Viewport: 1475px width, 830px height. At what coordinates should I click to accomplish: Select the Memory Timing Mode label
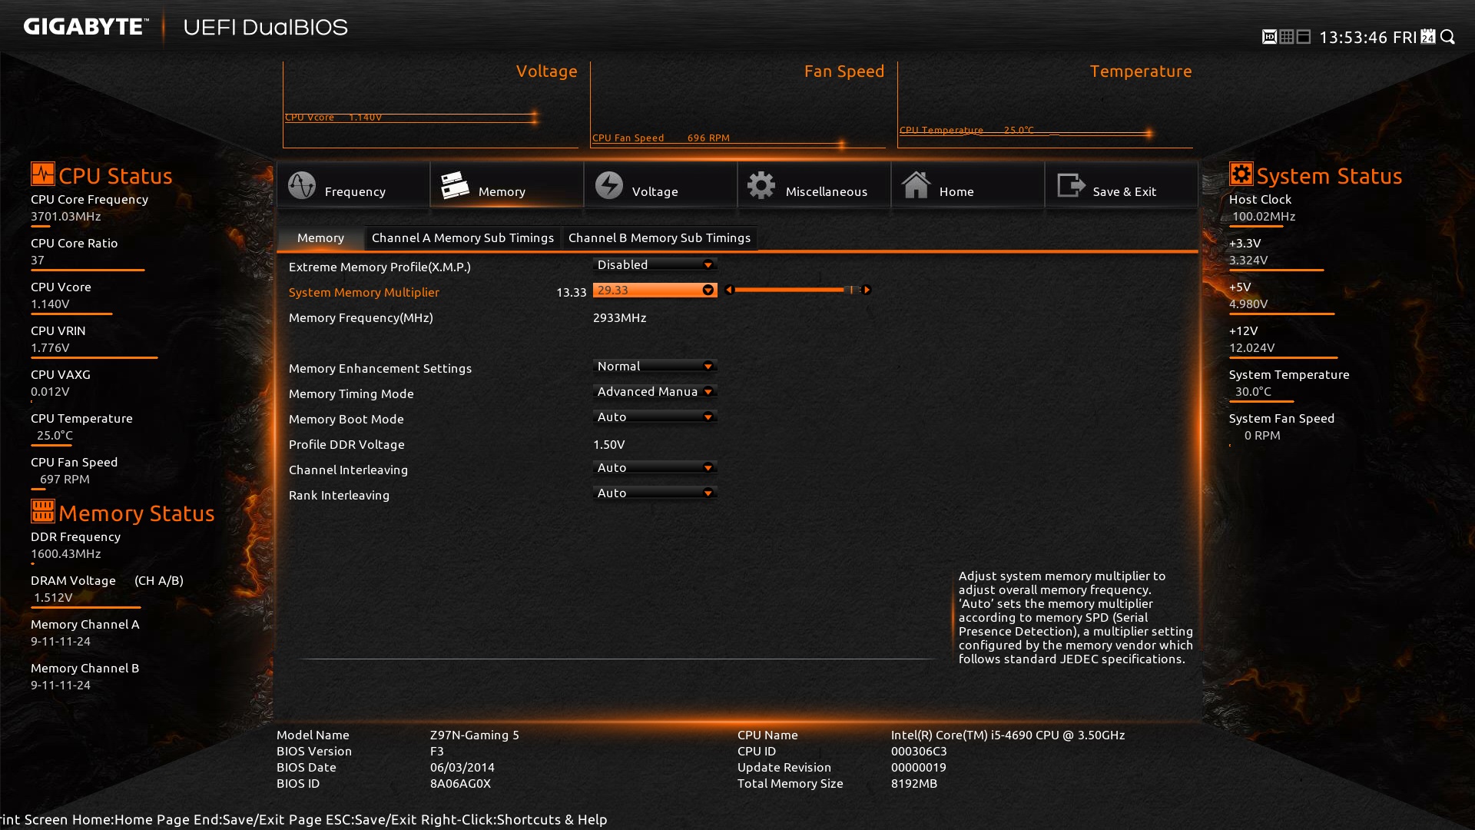(x=351, y=393)
